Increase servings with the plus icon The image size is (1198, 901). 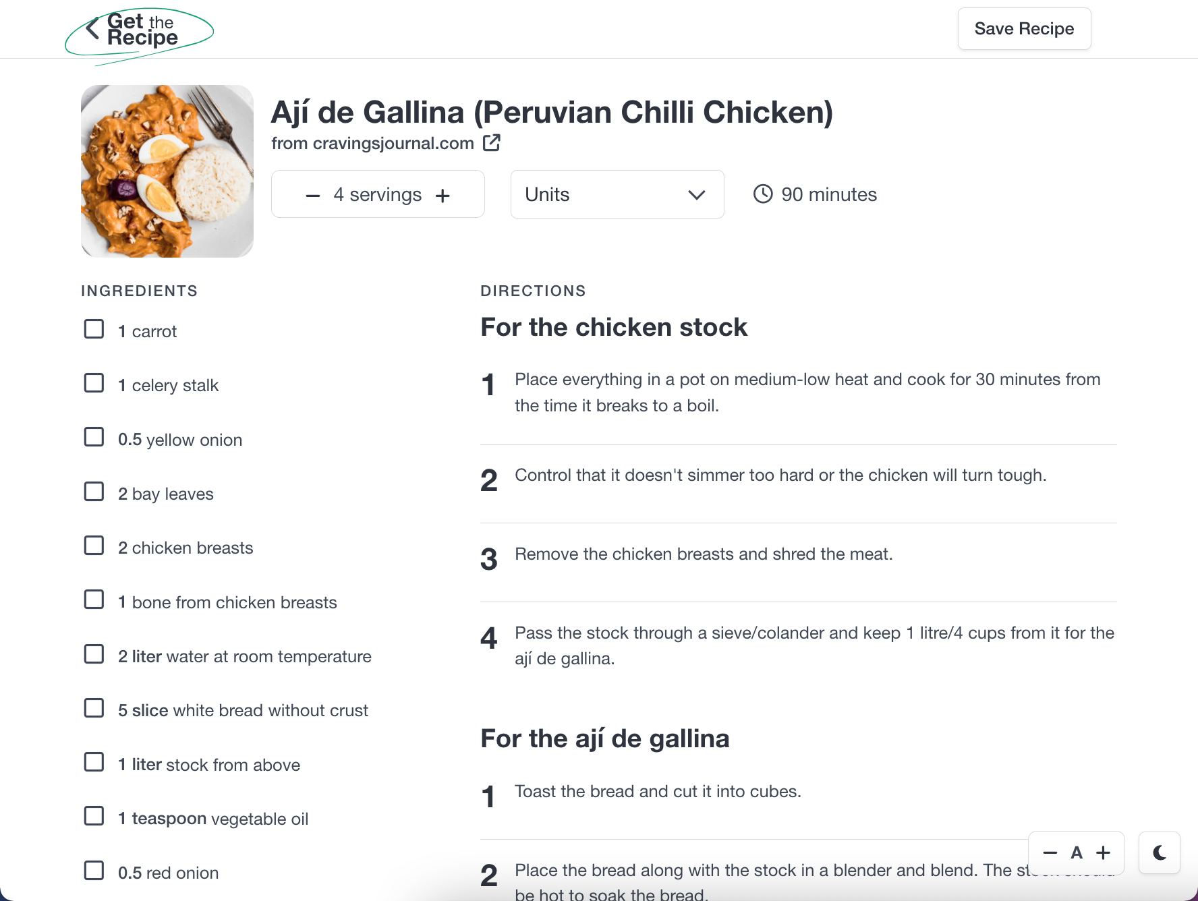tap(443, 196)
